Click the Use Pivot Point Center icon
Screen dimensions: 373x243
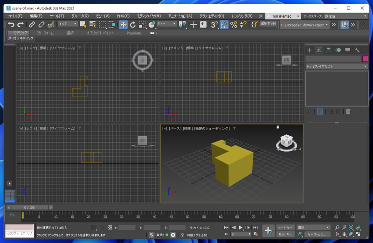pyautogui.click(x=182, y=25)
